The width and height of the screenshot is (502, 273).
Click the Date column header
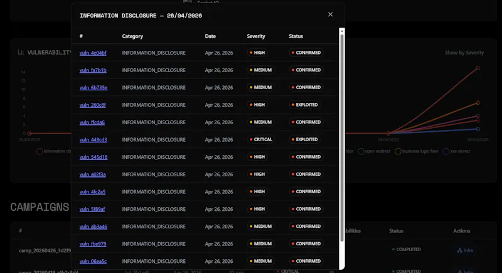click(210, 36)
